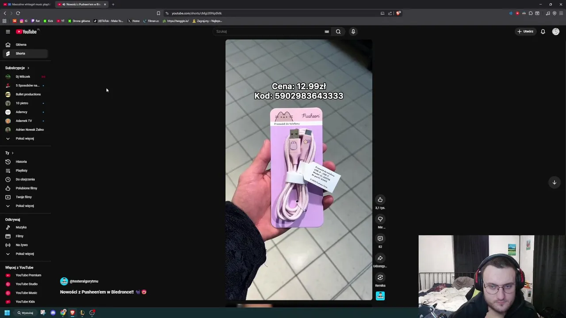Open the comments on the Short
Image resolution: width=566 pixels, height=318 pixels.
[x=380, y=238]
